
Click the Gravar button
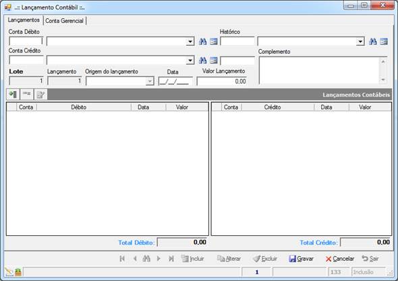(301, 259)
